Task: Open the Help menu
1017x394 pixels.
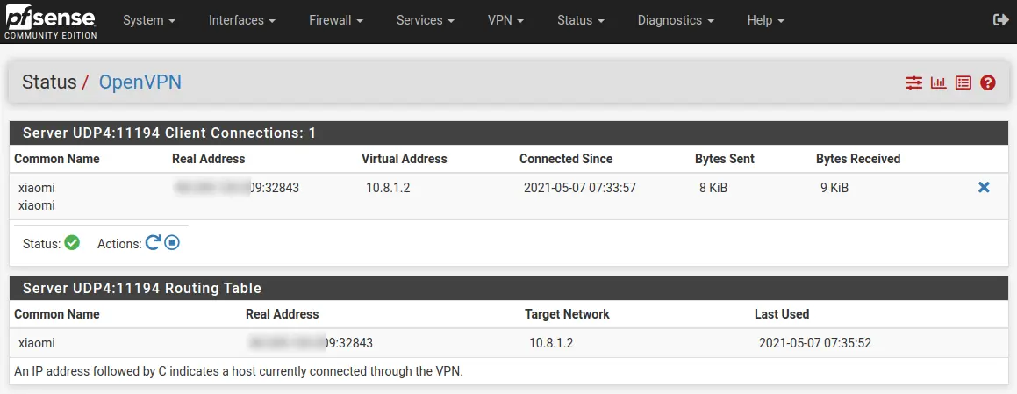Action: click(x=765, y=20)
